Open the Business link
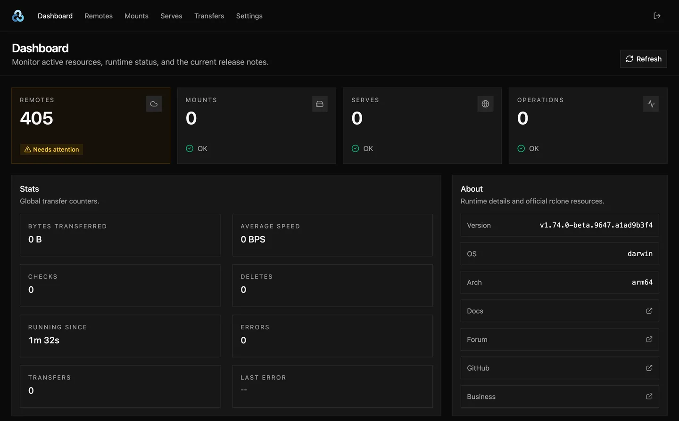The height and width of the screenshot is (421, 679). (x=560, y=397)
